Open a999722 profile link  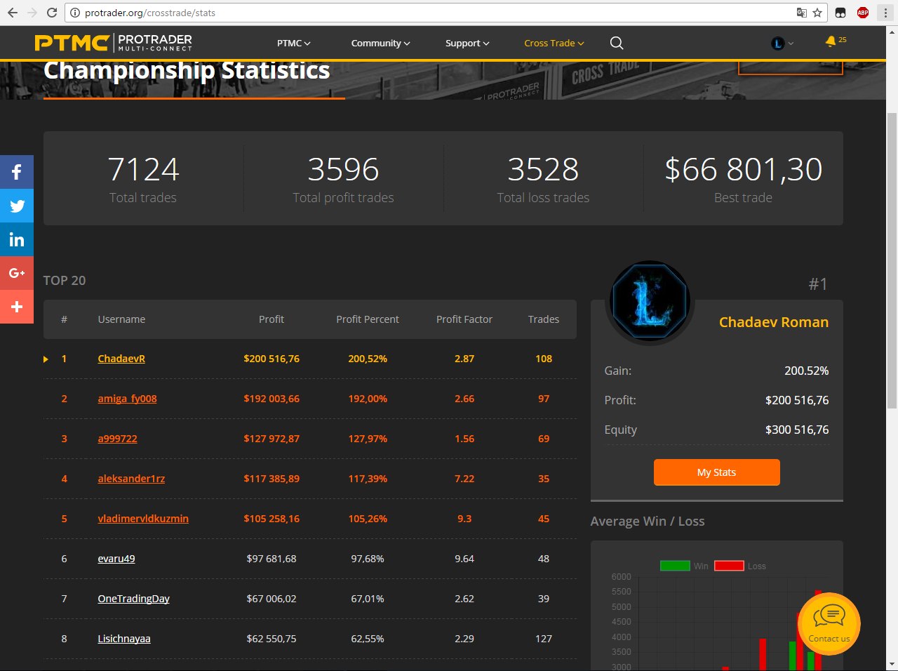click(x=117, y=439)
